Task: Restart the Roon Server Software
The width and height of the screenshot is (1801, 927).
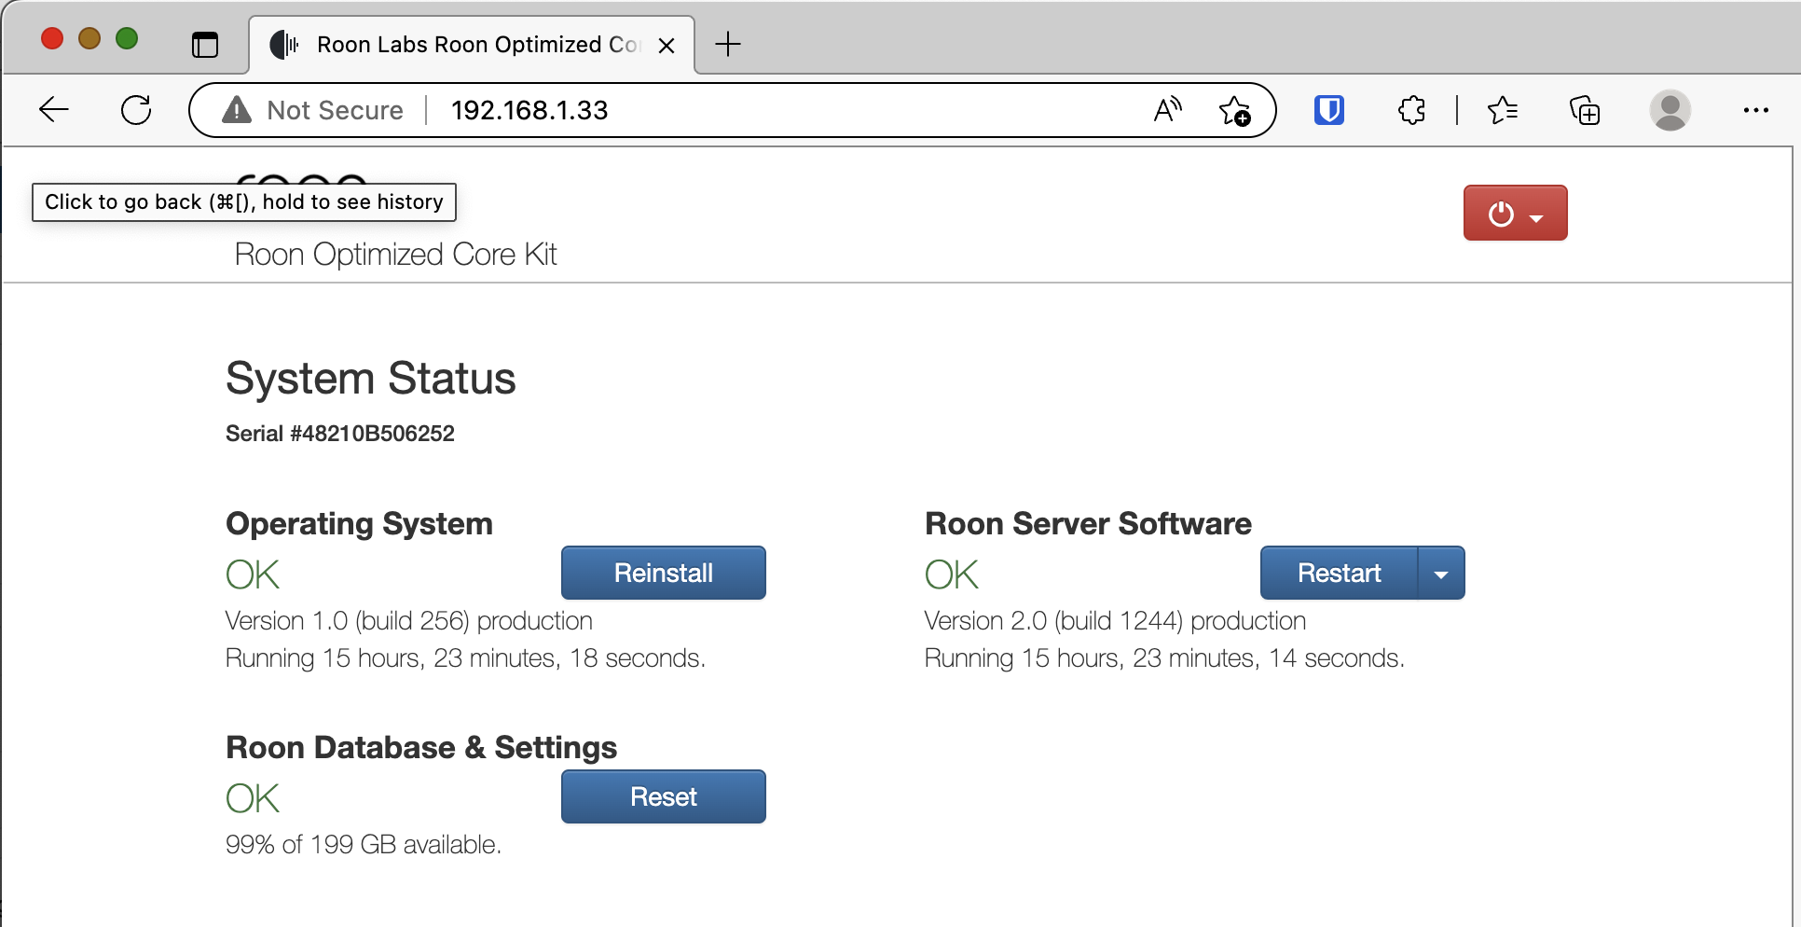Action: [1339, 574]
